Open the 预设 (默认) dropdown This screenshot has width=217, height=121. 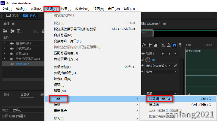tap(27, 110)
